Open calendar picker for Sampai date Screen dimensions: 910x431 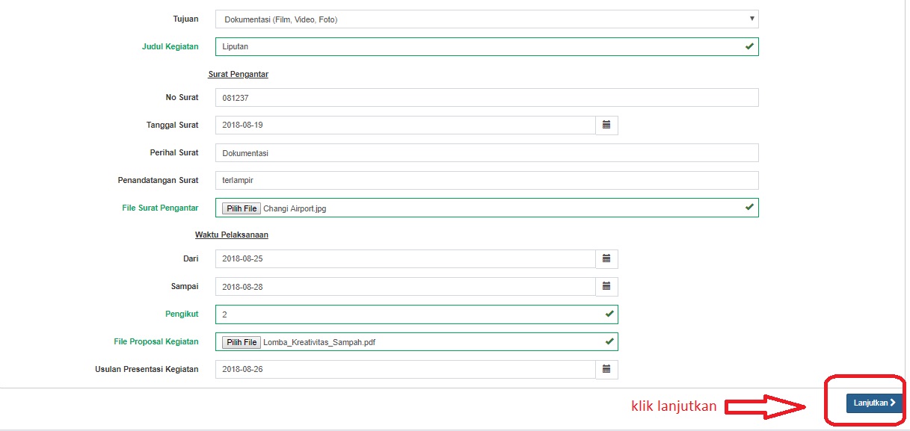tap(606, 286)
